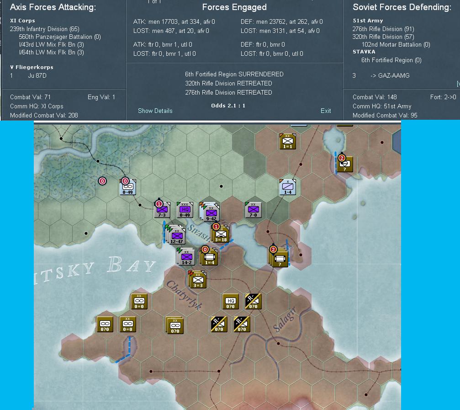
Task: Click I/64th LW Mix Flk Bn entry
Action: click(51, 52)
